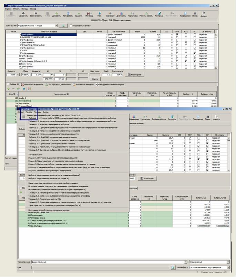Click button next to Субъект РФ combo box
The width and height of the screenshot is (236, 277).
tap(63, 25)
